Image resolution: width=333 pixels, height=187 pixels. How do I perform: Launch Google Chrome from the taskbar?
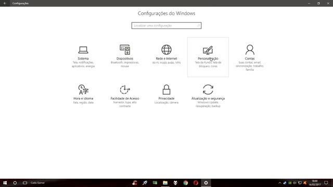coord(185,183)
